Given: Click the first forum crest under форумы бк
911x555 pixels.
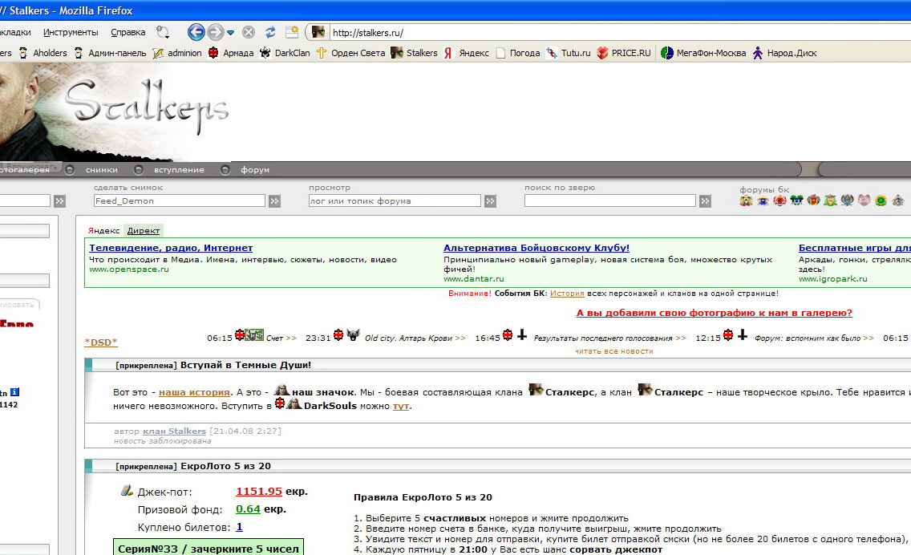Looking at the screenshot, I should [x=746, y=201].
